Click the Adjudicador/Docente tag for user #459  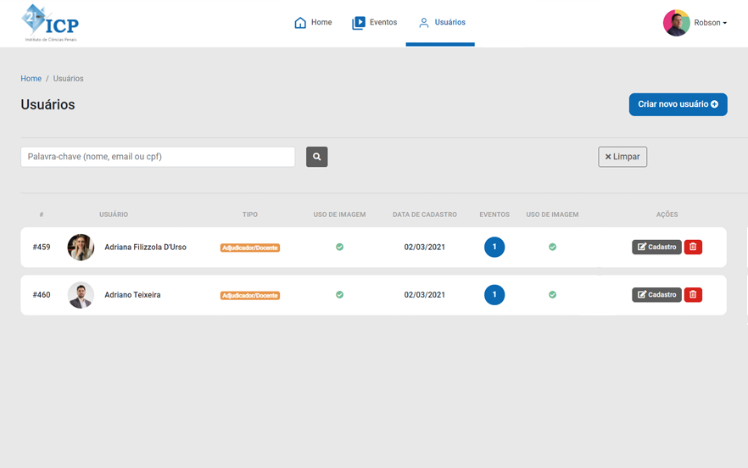(x=250, y=248)
